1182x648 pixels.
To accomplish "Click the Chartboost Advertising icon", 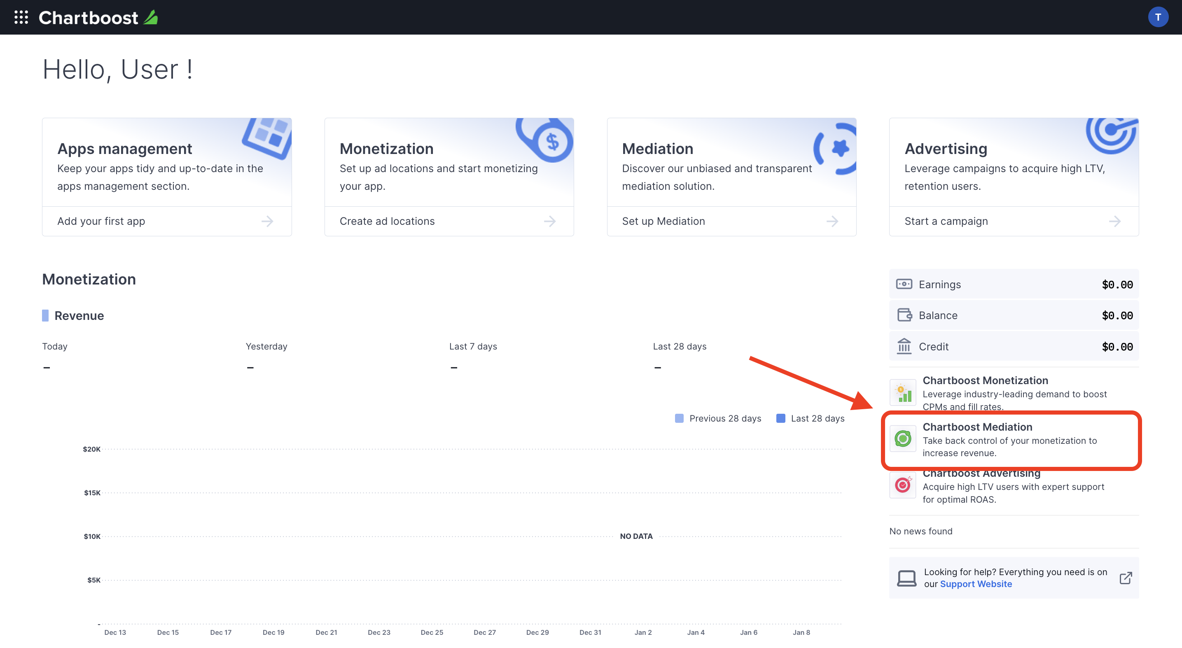I will click(903, 485).
